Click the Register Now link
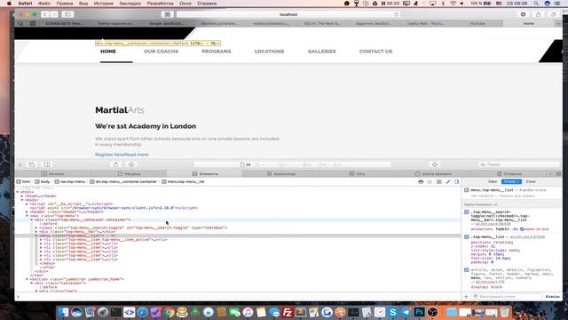 [109, 155]
